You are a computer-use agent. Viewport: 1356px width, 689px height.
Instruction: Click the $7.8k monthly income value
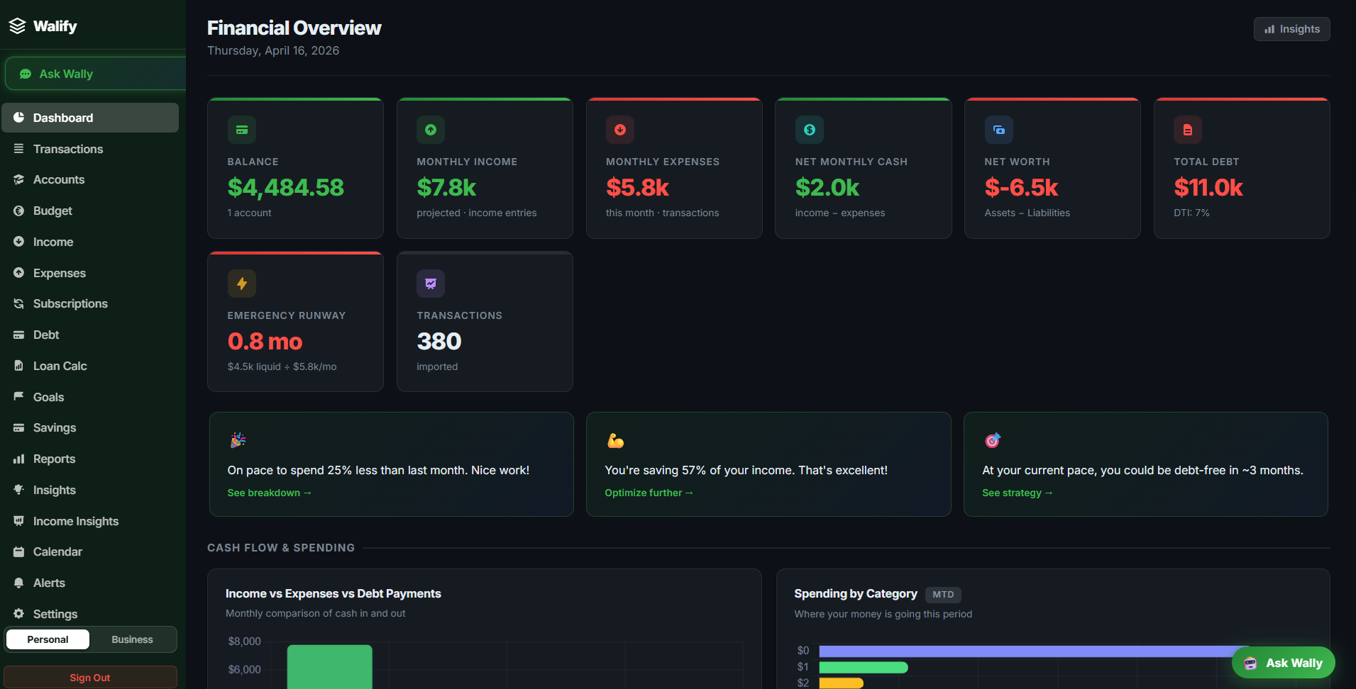[446, 187]
